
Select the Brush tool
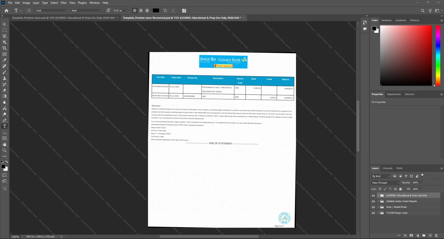coord(4,72)
